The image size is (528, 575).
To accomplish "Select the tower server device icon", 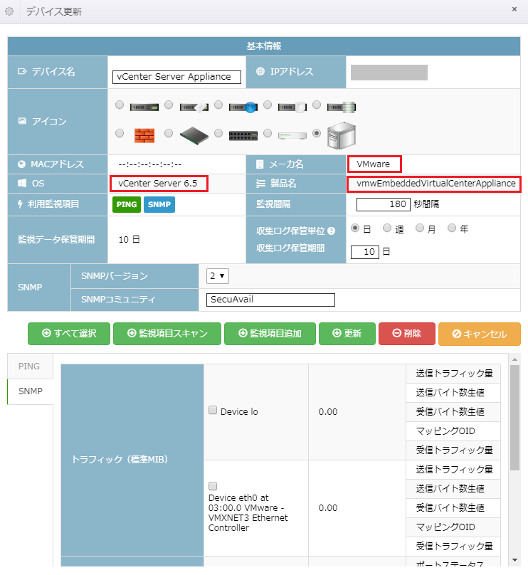I will [x=342, y=135].
